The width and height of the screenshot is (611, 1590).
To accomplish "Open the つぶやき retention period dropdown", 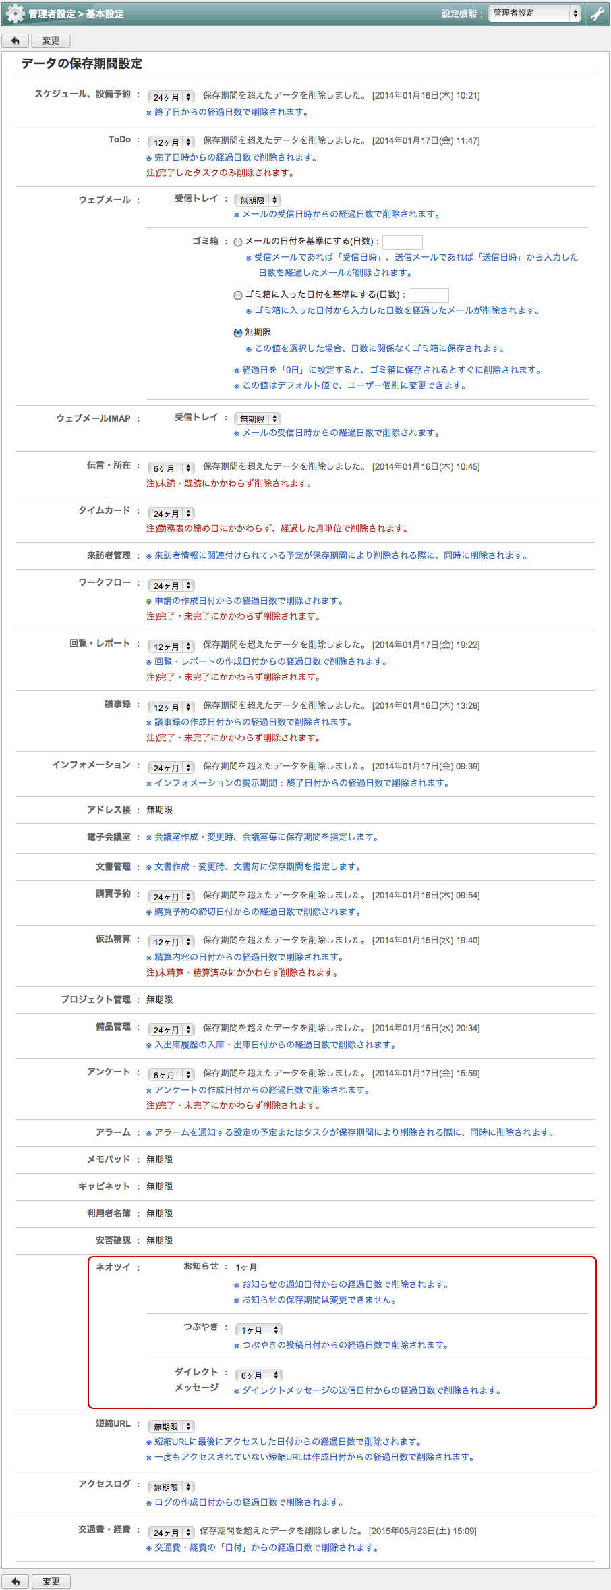I will tap(258, 1329).
